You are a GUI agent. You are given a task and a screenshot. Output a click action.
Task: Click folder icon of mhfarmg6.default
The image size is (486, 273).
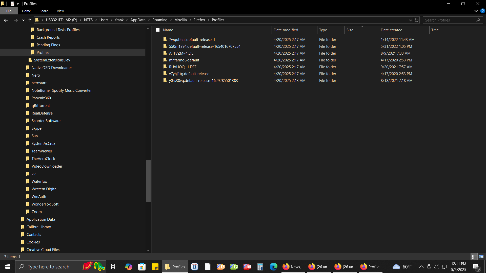[x=165, y=60]
